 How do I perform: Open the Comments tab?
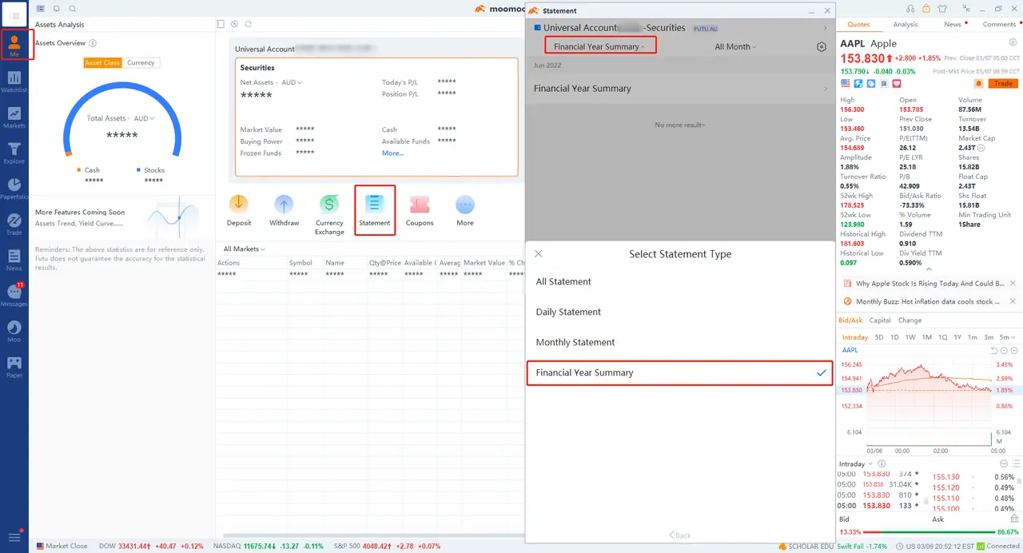[999, 25]
